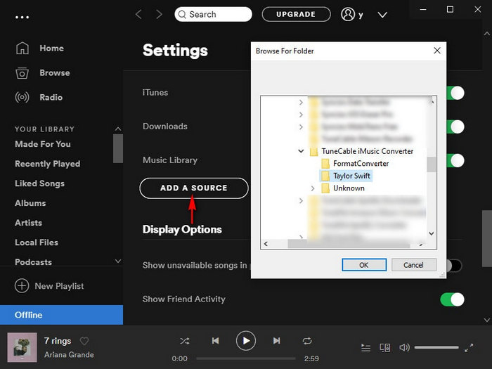492x369 pixels.
Task: Toggle Show unavailable songs switch
Action: (x=454, y=266)
